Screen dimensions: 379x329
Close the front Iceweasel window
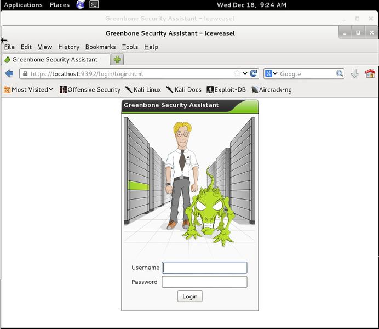[372, 32]
